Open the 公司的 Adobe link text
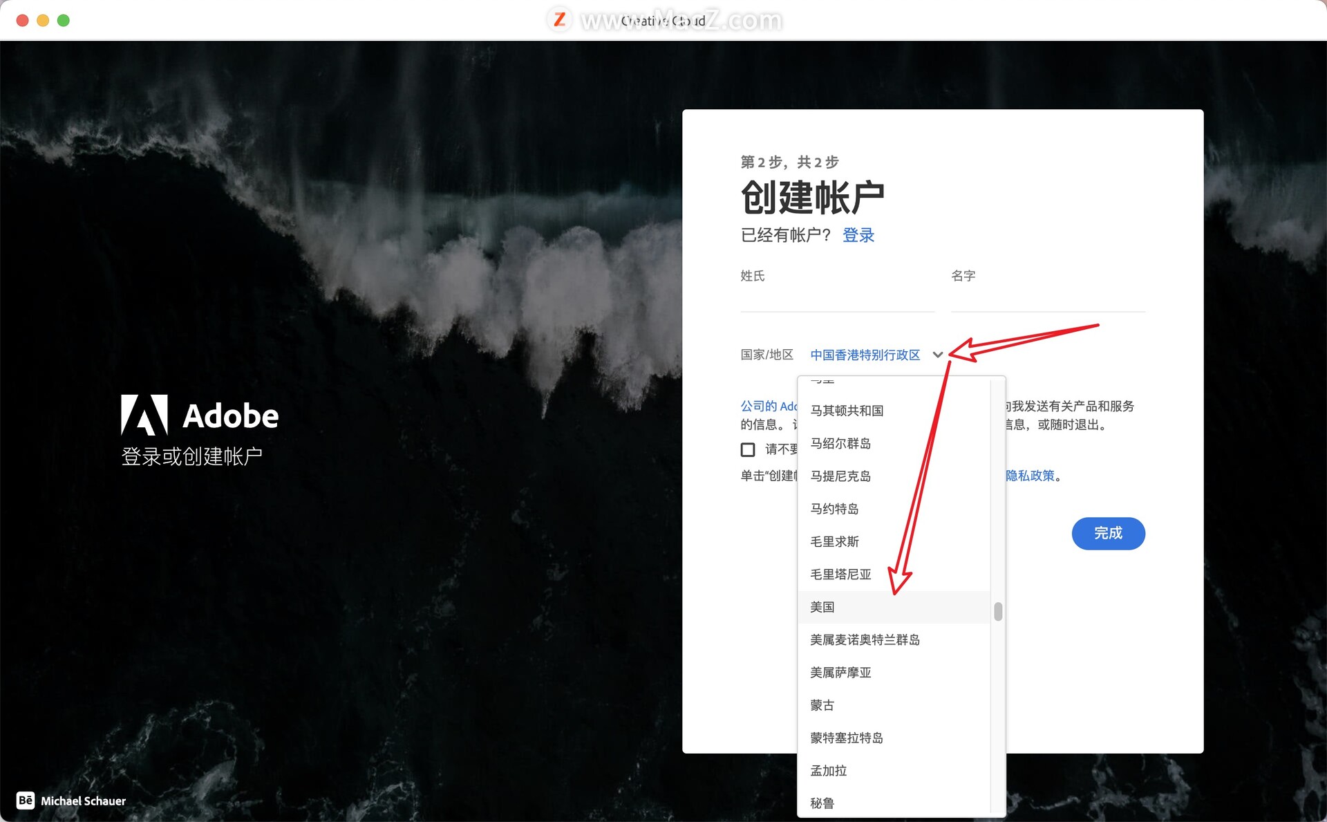 [x=769, y=406]
